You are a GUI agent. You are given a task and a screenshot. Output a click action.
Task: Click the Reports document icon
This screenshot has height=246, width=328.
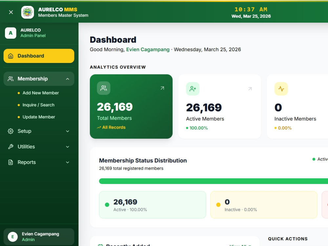pos(11,162)
